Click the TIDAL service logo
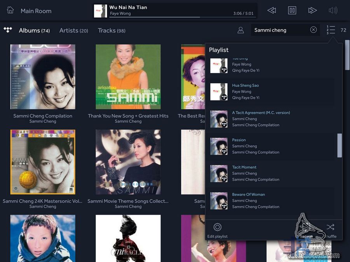 8,30
